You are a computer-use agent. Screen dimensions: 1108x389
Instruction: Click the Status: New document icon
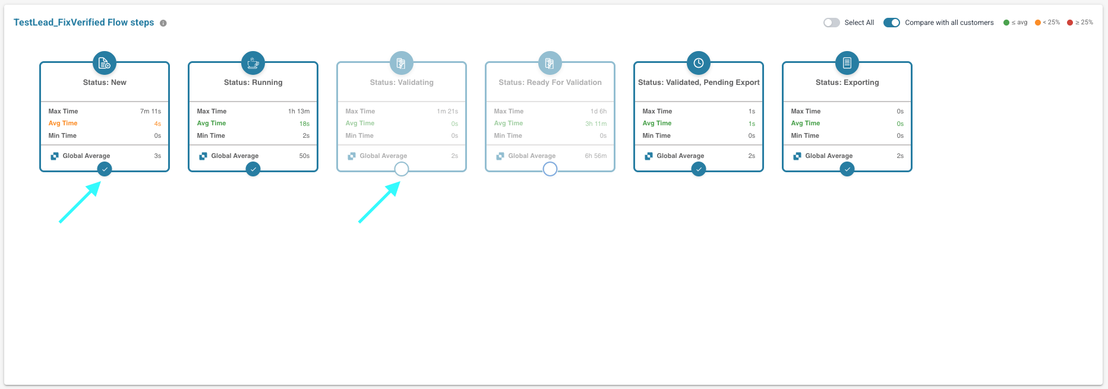point(105,63)
